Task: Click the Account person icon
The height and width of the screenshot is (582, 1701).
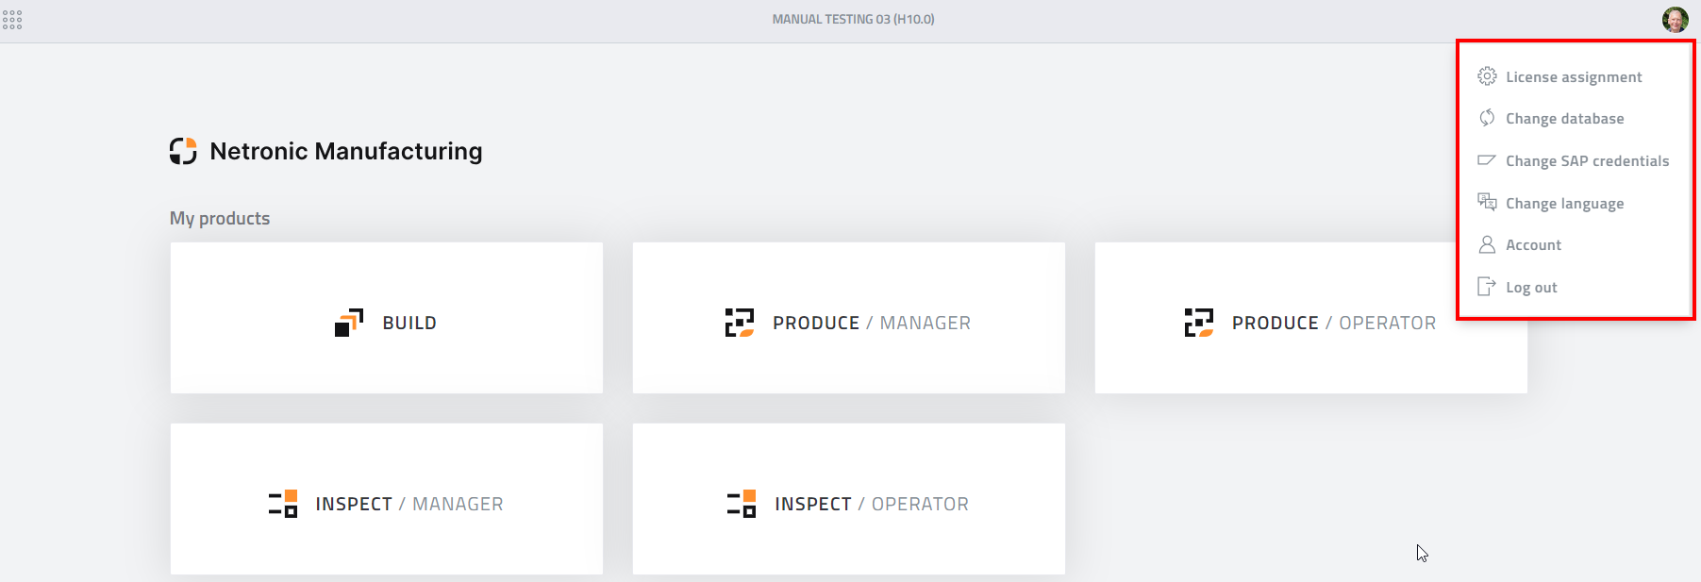Action: point(1487,244)
